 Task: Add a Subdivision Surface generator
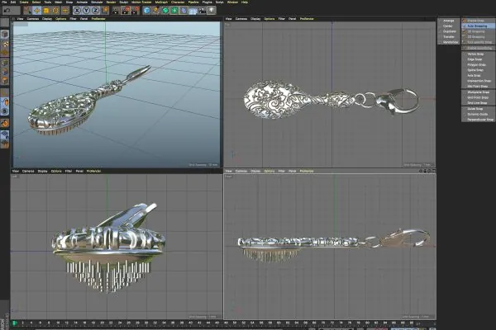click(x=165, y=11)
